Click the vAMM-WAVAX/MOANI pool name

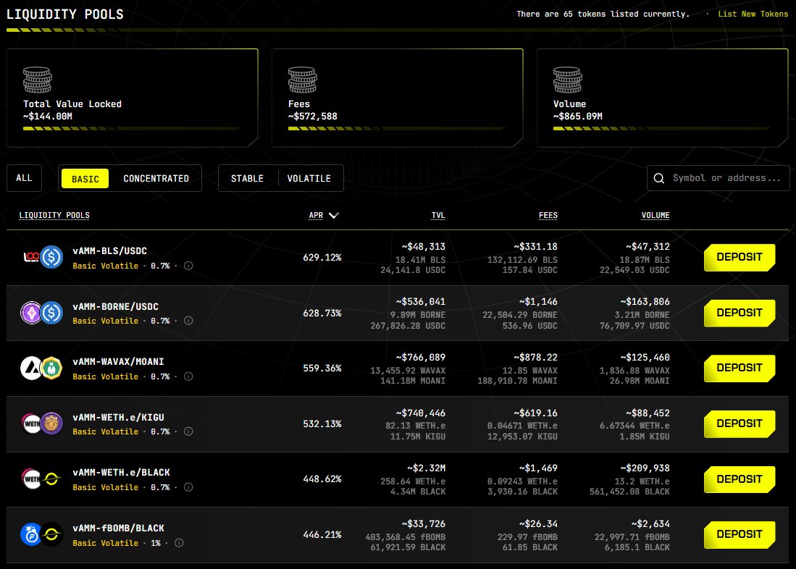[x=118, y=361]
